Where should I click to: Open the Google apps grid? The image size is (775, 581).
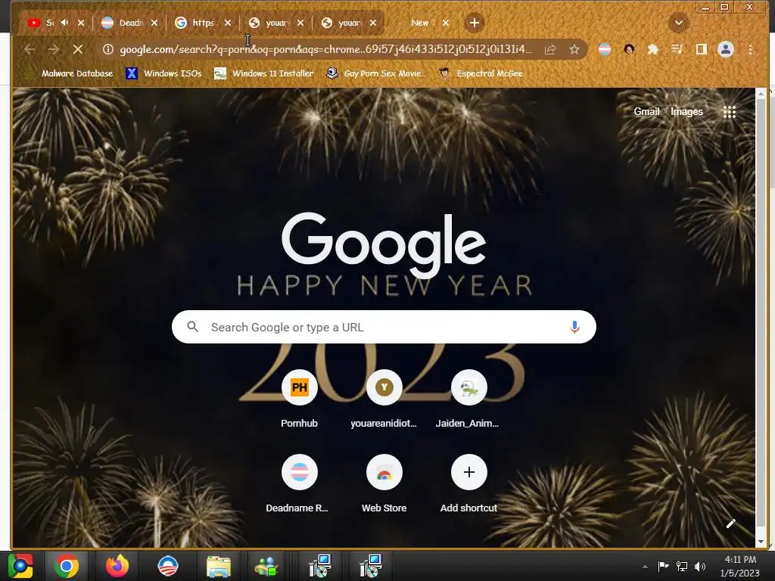point(729,112)
